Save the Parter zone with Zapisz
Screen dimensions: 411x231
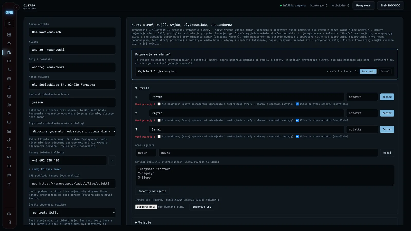point(387,97)
